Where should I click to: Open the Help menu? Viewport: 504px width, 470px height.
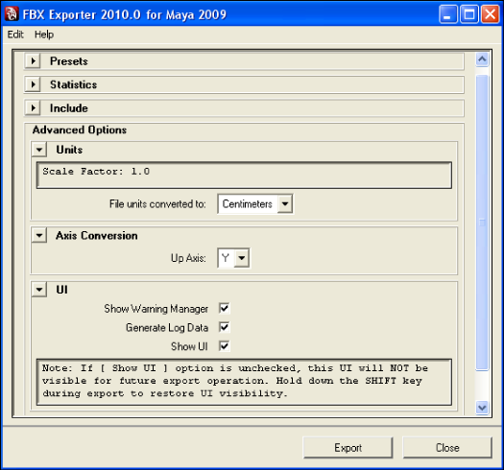[x=44, y=35]
